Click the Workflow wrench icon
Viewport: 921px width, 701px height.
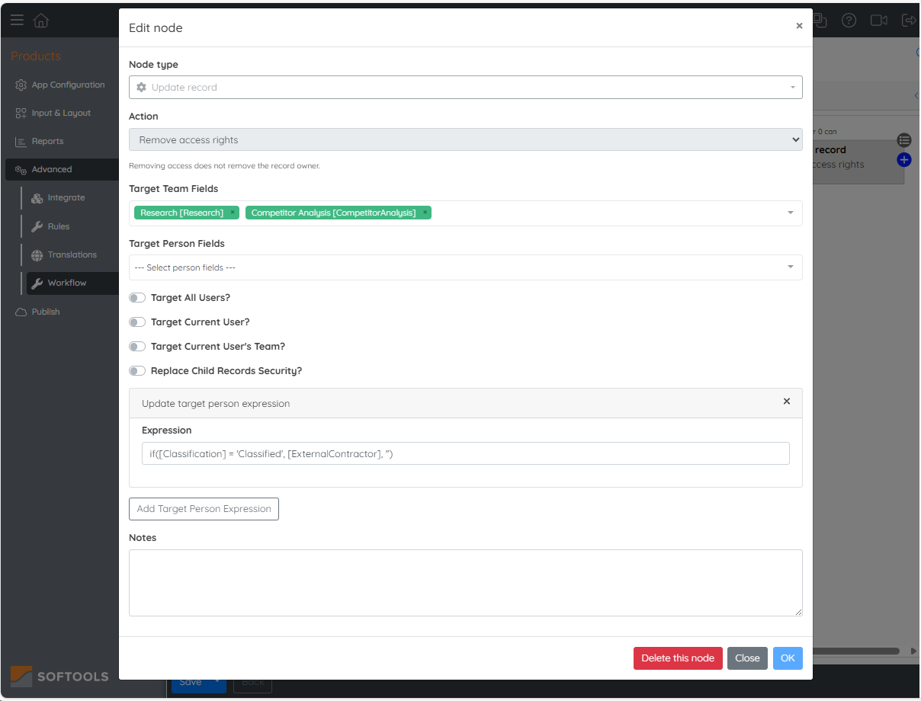[37, 283]
